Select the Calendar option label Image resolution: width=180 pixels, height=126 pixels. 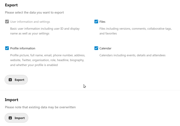[x=105, y=48]
